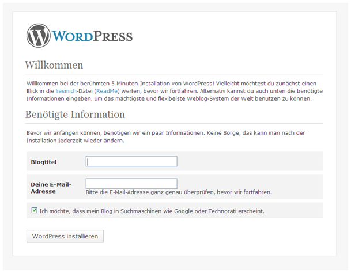
Task: Click the Suchmaschinen checkbox label text
Action: tap(152, 211)
